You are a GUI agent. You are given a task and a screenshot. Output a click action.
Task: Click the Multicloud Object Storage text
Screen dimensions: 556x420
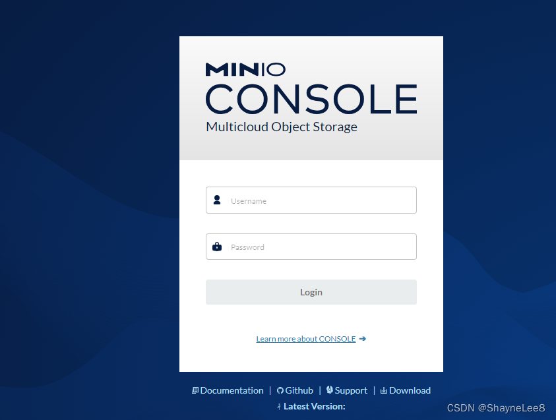pos(282,127)
